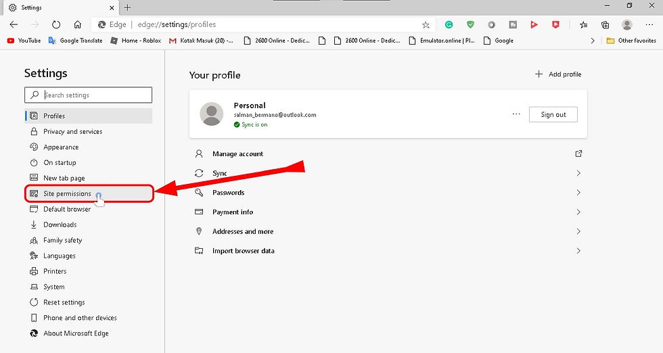
Task: Open the grey circle extension icon
Action: (x=491, y=25)
